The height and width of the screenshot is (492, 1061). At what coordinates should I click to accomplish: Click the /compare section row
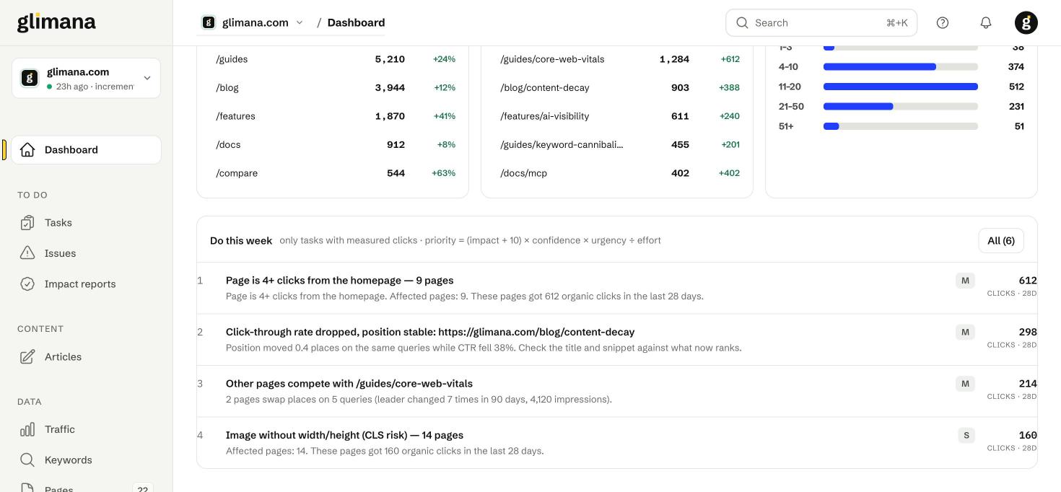[333, 173]
